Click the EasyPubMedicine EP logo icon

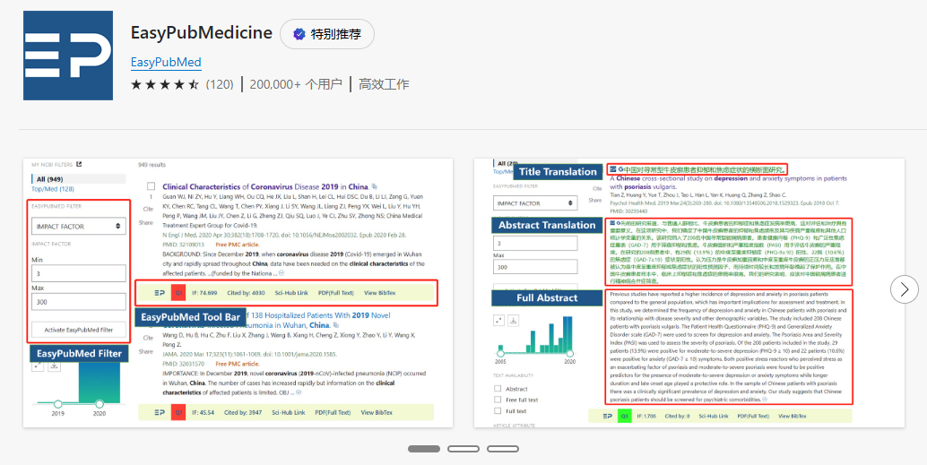(68, 56)
